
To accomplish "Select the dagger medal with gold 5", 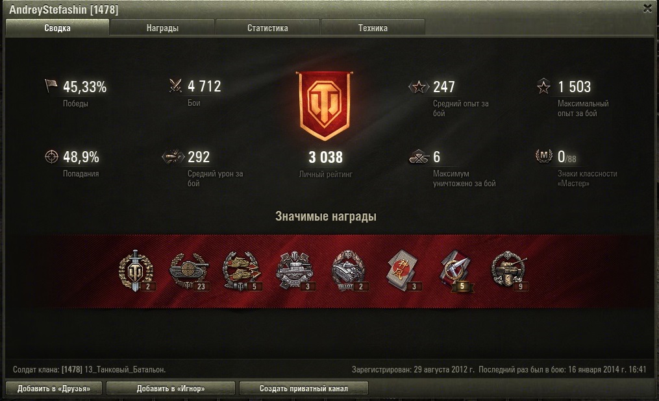I will 457,271.
